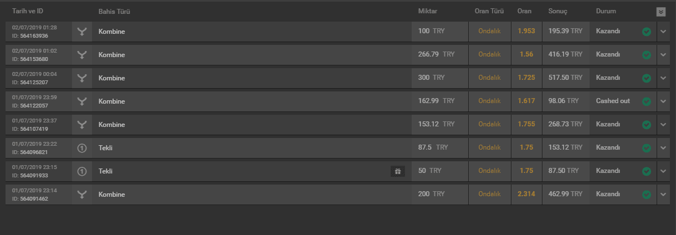676x235 pixels.
Task: Click the combo icon for bet 564107419
Action: [82, 125]
